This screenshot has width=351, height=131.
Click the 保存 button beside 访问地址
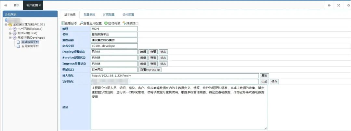pyautogui.click(x=274, y=82)
